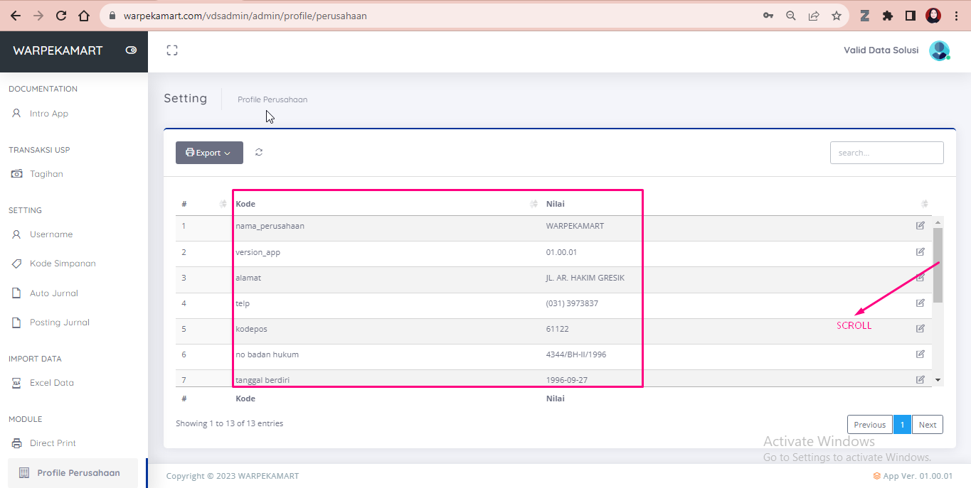
Task: Click the alamat kode cell
Action: (x=248, y=278)
